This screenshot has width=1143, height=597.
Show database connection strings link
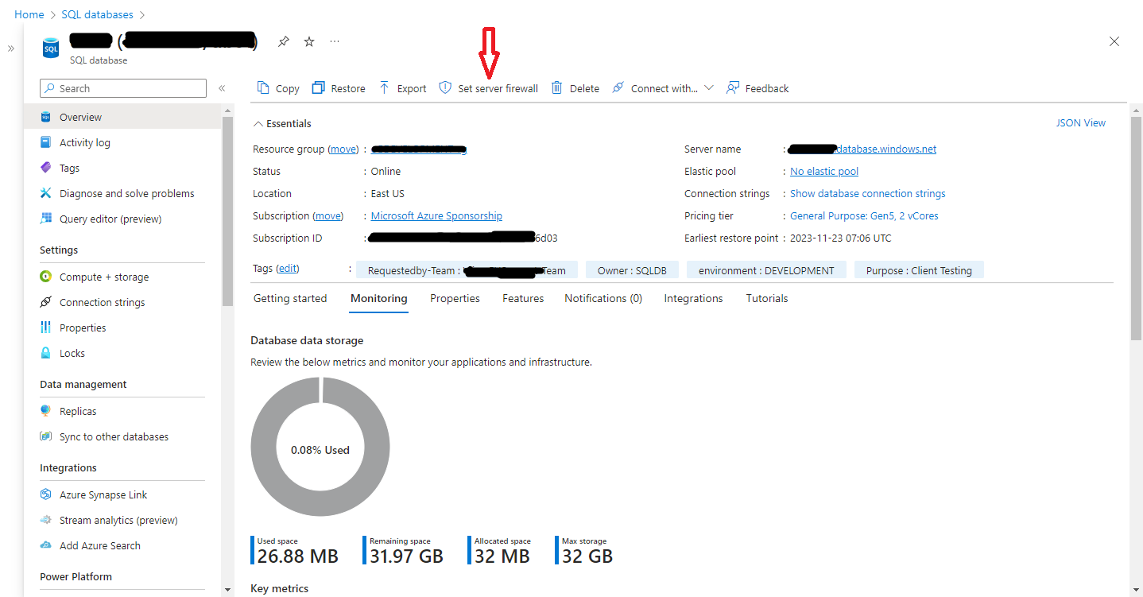coord(868,193)
